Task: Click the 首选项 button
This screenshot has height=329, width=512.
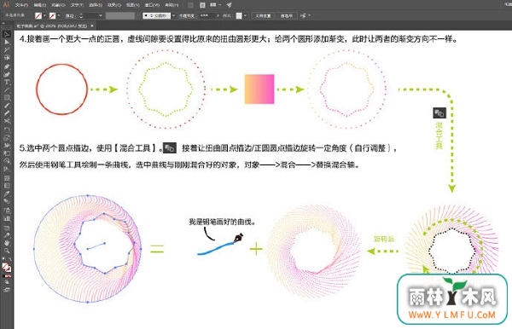Action: tap(287, 15)
